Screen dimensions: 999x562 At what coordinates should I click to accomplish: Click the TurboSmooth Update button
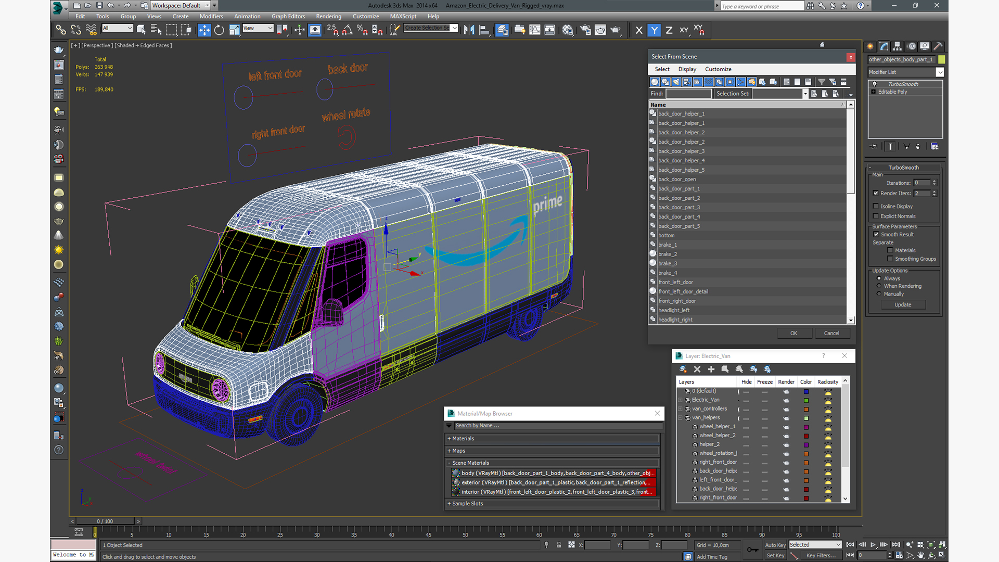[x=903, y=304]
